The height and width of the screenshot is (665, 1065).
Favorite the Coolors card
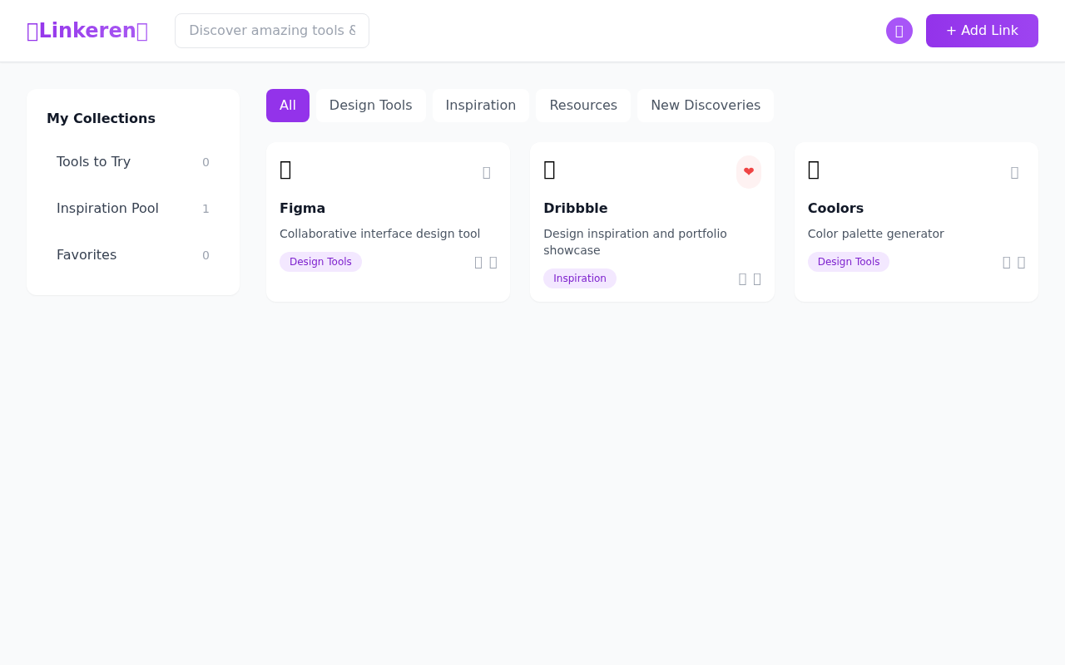coord(1014,172)
